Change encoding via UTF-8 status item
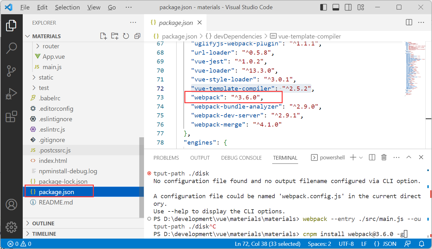Screen dimensions: 432x249 (346, 244)
